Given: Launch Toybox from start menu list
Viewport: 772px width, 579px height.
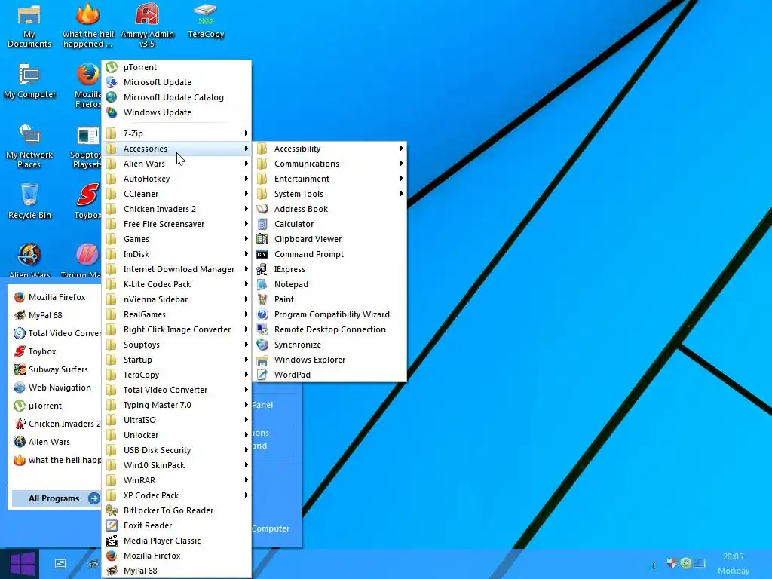Looking at the screenshot, I should [55, 351].
